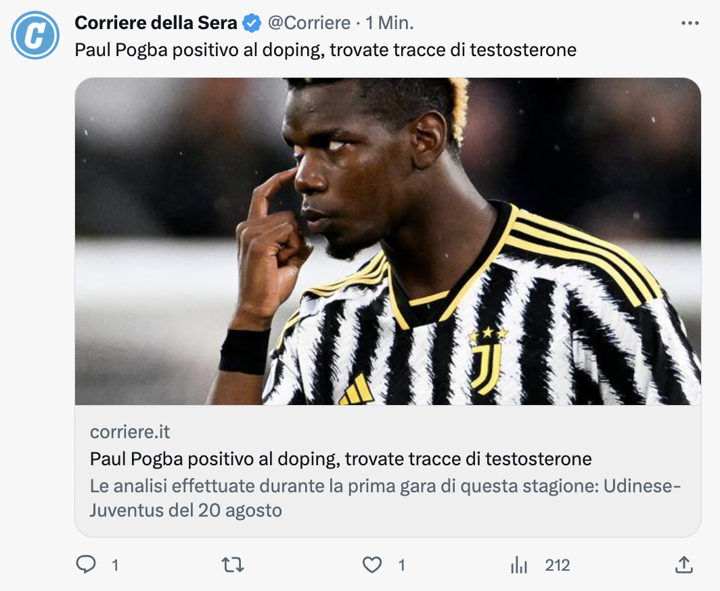Click the 212 views count
720x591 pixels.
558,565
